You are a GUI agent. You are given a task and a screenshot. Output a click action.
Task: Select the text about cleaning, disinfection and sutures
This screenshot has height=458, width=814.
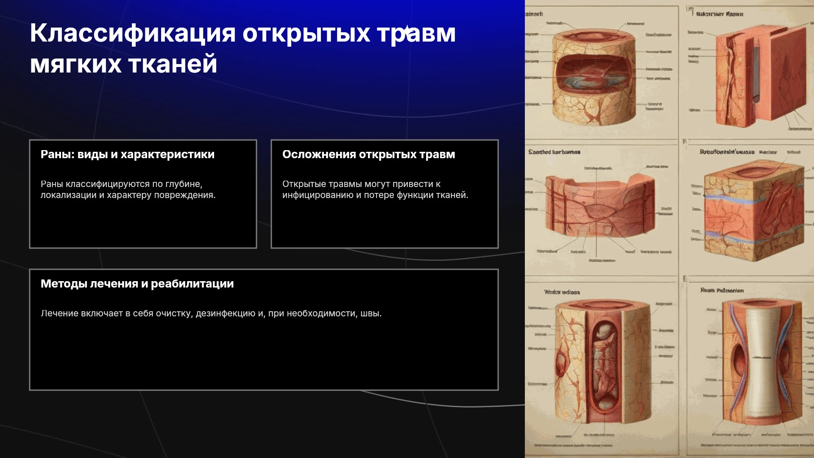click(x=211, y=313)
